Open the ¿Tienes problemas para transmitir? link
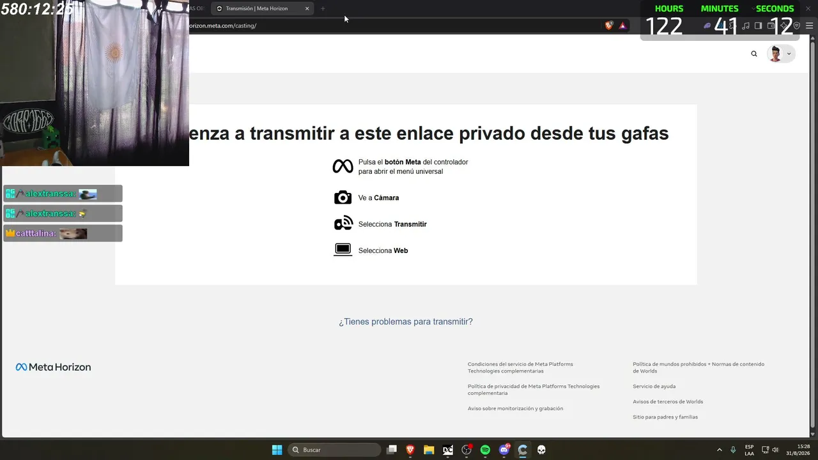 coord(406,321)
